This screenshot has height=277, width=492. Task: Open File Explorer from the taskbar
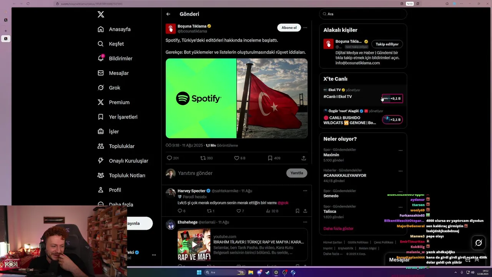251,272
